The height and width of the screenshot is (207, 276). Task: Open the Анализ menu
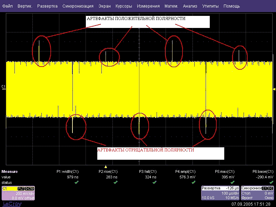[x=190, y=6]
